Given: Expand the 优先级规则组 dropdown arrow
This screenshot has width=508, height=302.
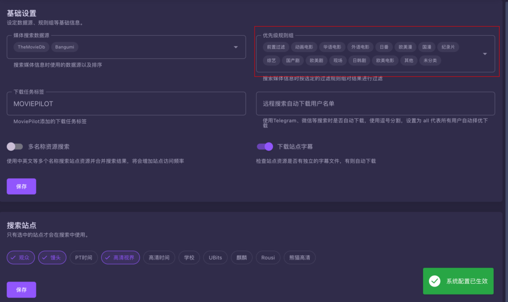Looking at the screenshot, I should [485, 54].
